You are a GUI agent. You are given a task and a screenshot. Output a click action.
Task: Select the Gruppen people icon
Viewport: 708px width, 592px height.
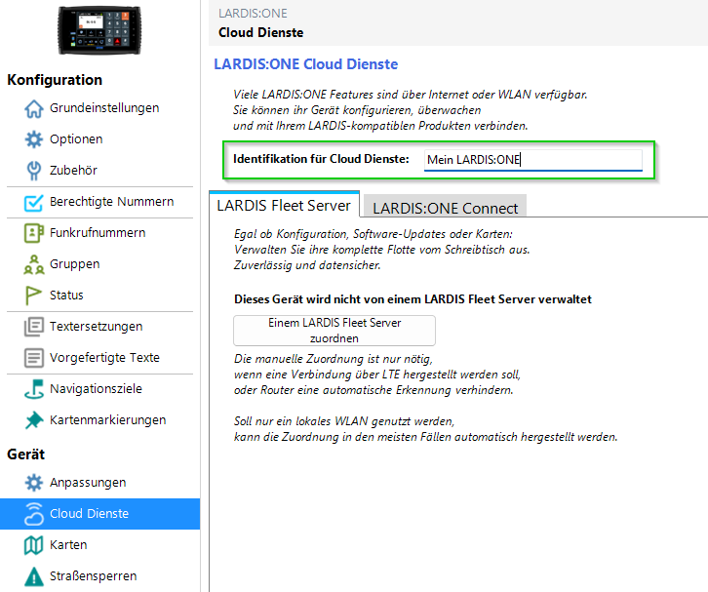click(x=33, y=264)
